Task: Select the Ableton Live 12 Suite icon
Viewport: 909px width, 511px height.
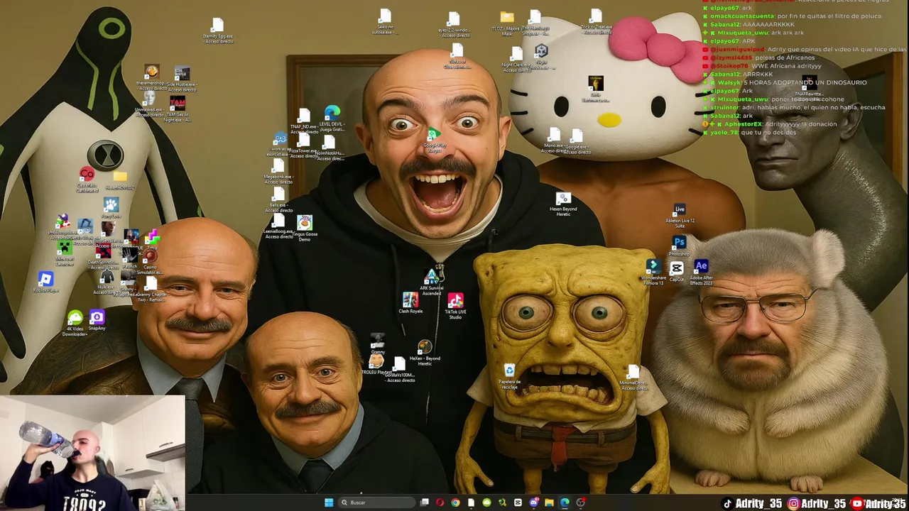Action: (x=680, y=209)
